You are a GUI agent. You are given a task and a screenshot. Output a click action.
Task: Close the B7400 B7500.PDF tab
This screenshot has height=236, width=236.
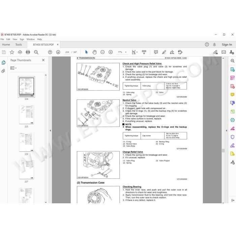[x=58, y=45]
